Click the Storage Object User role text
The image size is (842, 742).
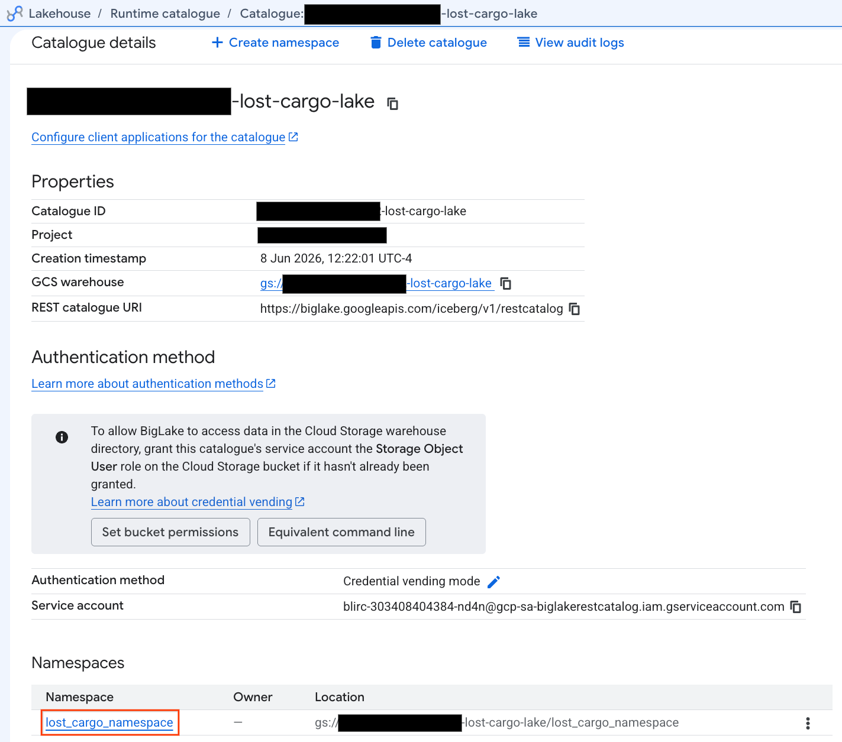point(277,458)
